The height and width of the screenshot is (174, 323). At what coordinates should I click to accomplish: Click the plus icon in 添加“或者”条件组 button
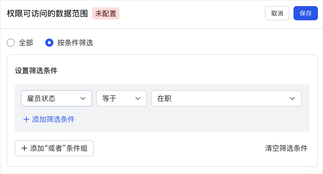(24, 148)
